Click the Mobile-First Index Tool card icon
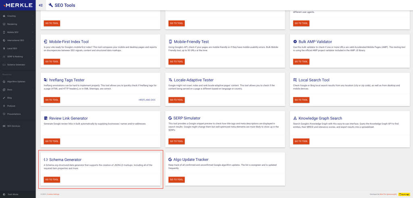 click(46, 42)
